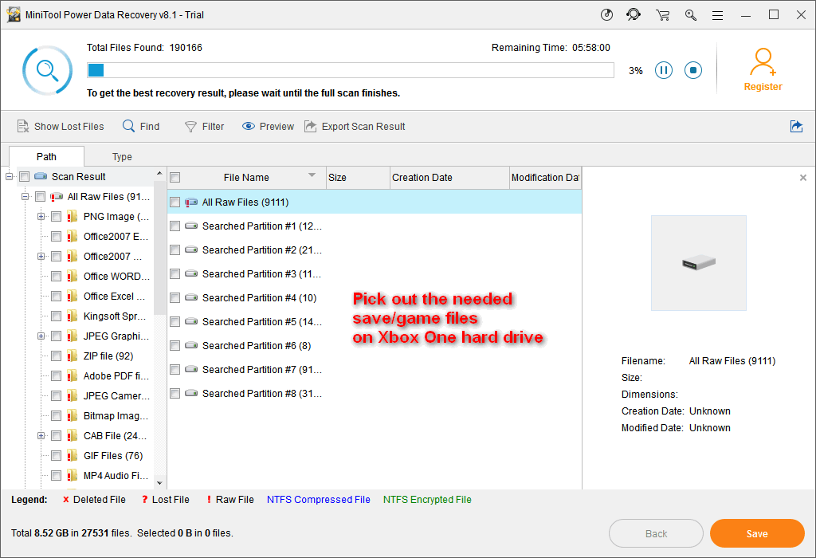Screen dimensions: 816x558
Task: Click the scan progress bar
Action: 351,70
